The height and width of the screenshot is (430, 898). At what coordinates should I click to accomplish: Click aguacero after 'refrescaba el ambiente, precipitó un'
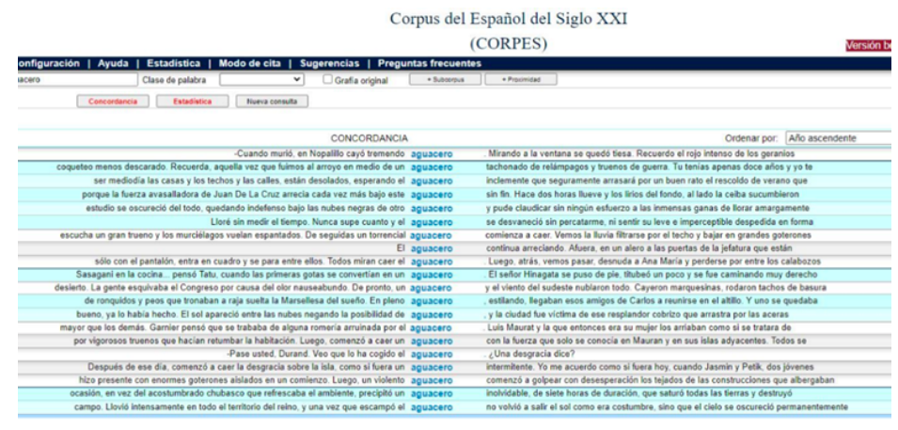click(432, 394)
